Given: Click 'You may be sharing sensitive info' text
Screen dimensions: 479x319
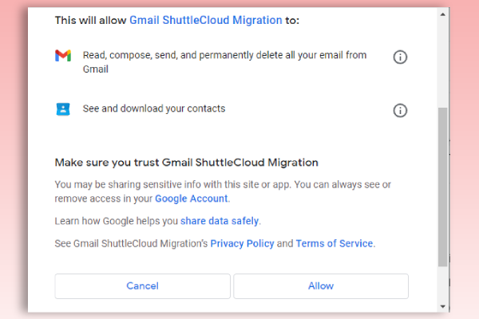Looking at the screenshot, I should (223, 191).
